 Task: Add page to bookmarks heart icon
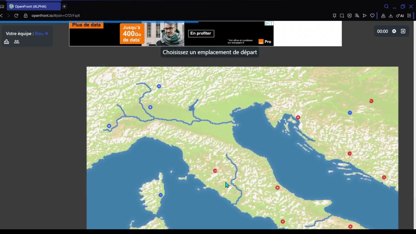372,16
